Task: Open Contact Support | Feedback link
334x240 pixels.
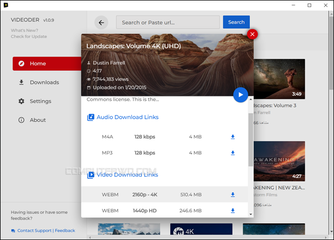Action: 46,231
